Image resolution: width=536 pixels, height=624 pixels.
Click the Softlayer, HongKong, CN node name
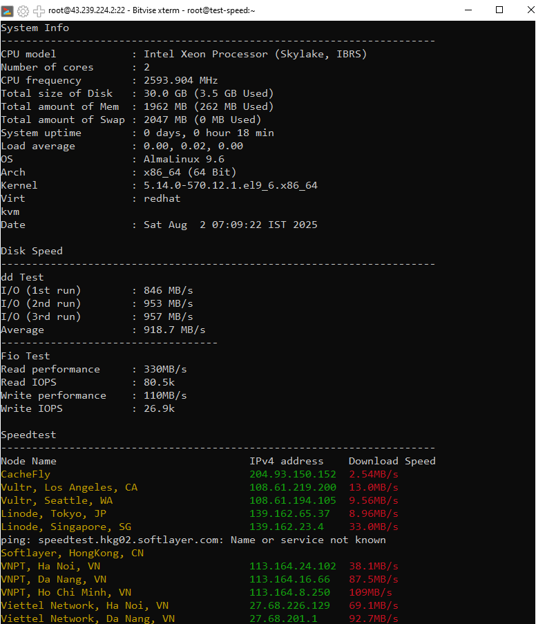coord(72,553)
